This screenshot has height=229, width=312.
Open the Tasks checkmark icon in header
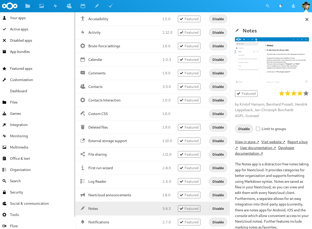111,6
